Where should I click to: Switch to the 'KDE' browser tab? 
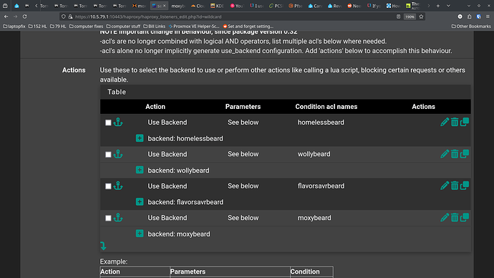pos(217,6)
